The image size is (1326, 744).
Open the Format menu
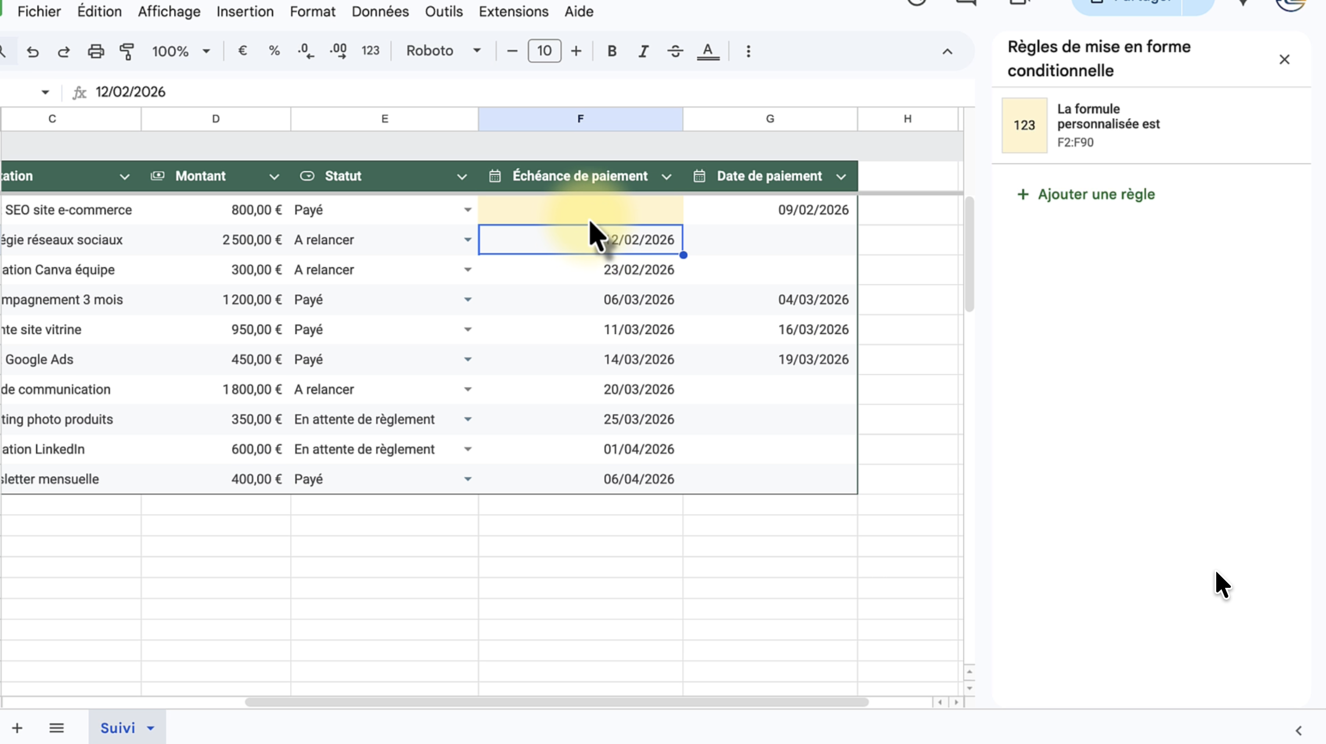pos(313,11)
